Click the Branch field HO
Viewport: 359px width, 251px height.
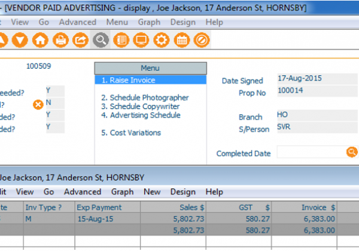[317, 115]
